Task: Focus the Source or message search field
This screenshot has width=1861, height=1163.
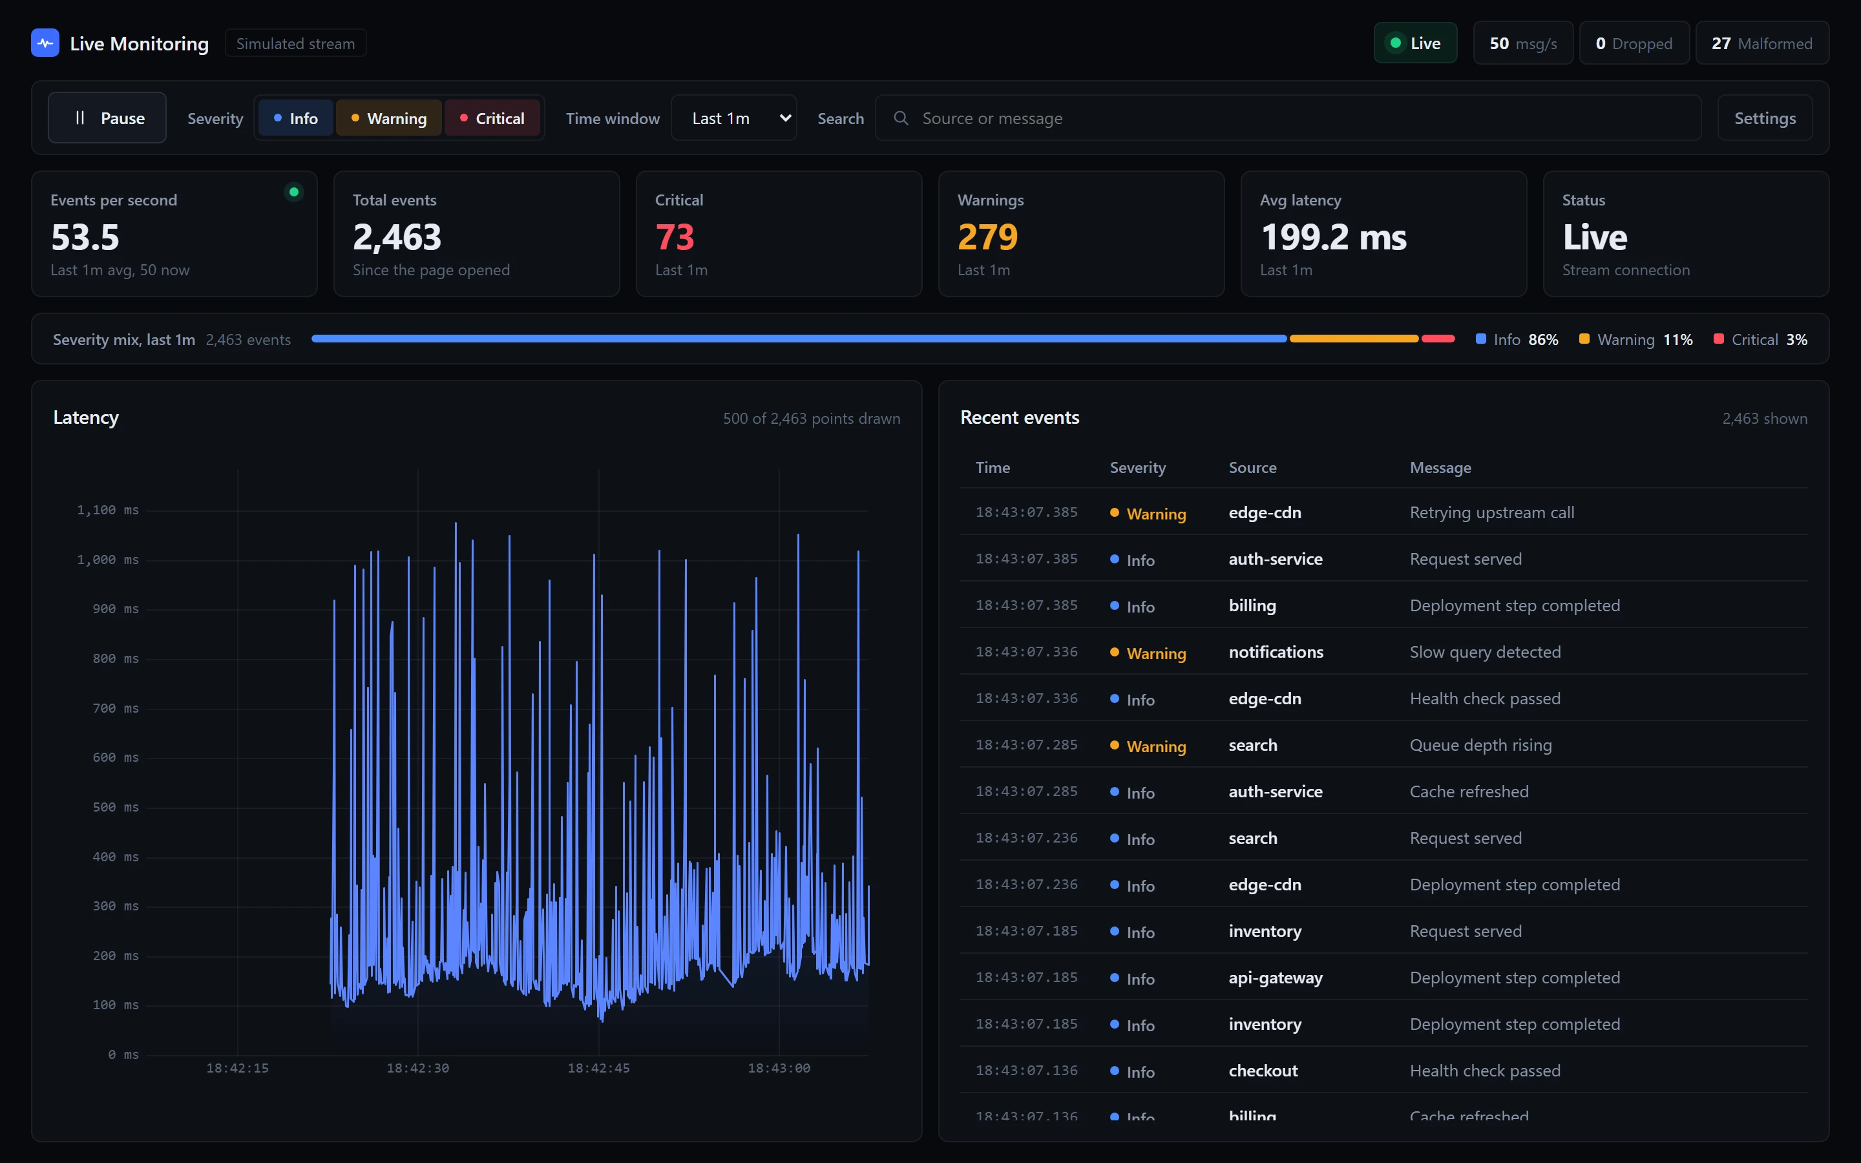Action: tap(1288, 118)
